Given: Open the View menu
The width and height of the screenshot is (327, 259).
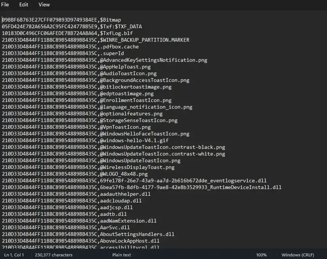Looking at the screenshot, I should tap(44, 5).
